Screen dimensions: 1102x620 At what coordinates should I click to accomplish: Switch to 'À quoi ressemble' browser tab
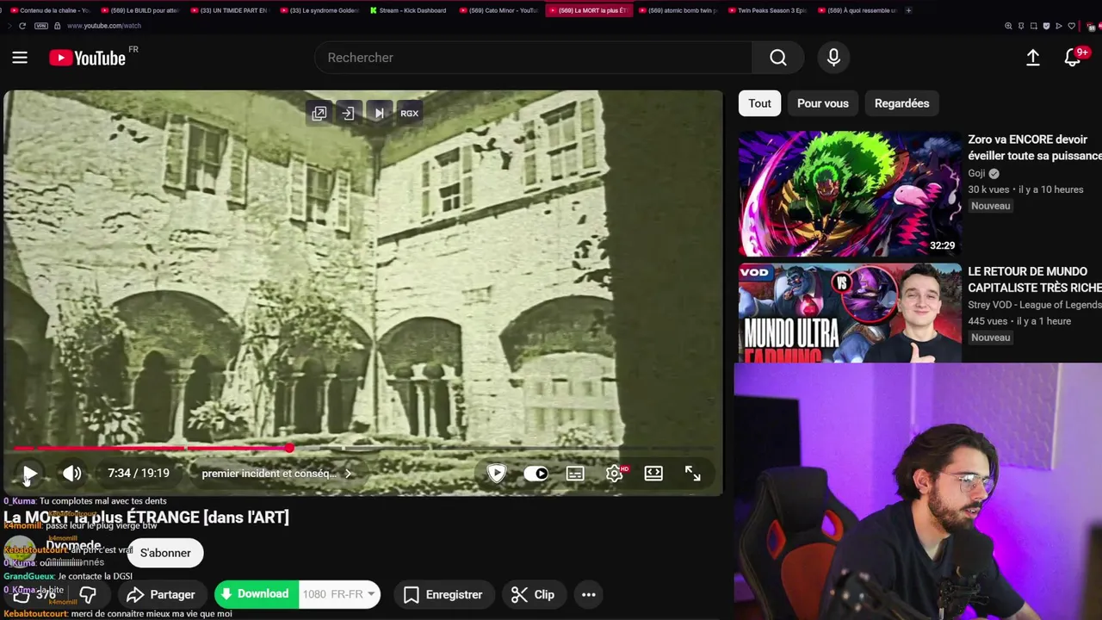click(858, 10)
